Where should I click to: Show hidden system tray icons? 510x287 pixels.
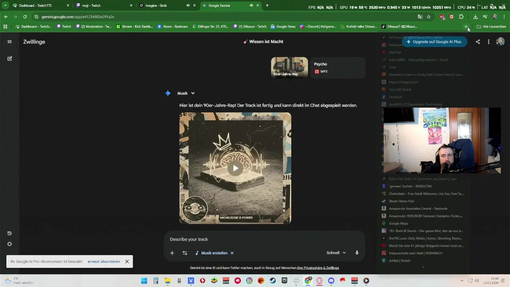(x=462, y=281)
